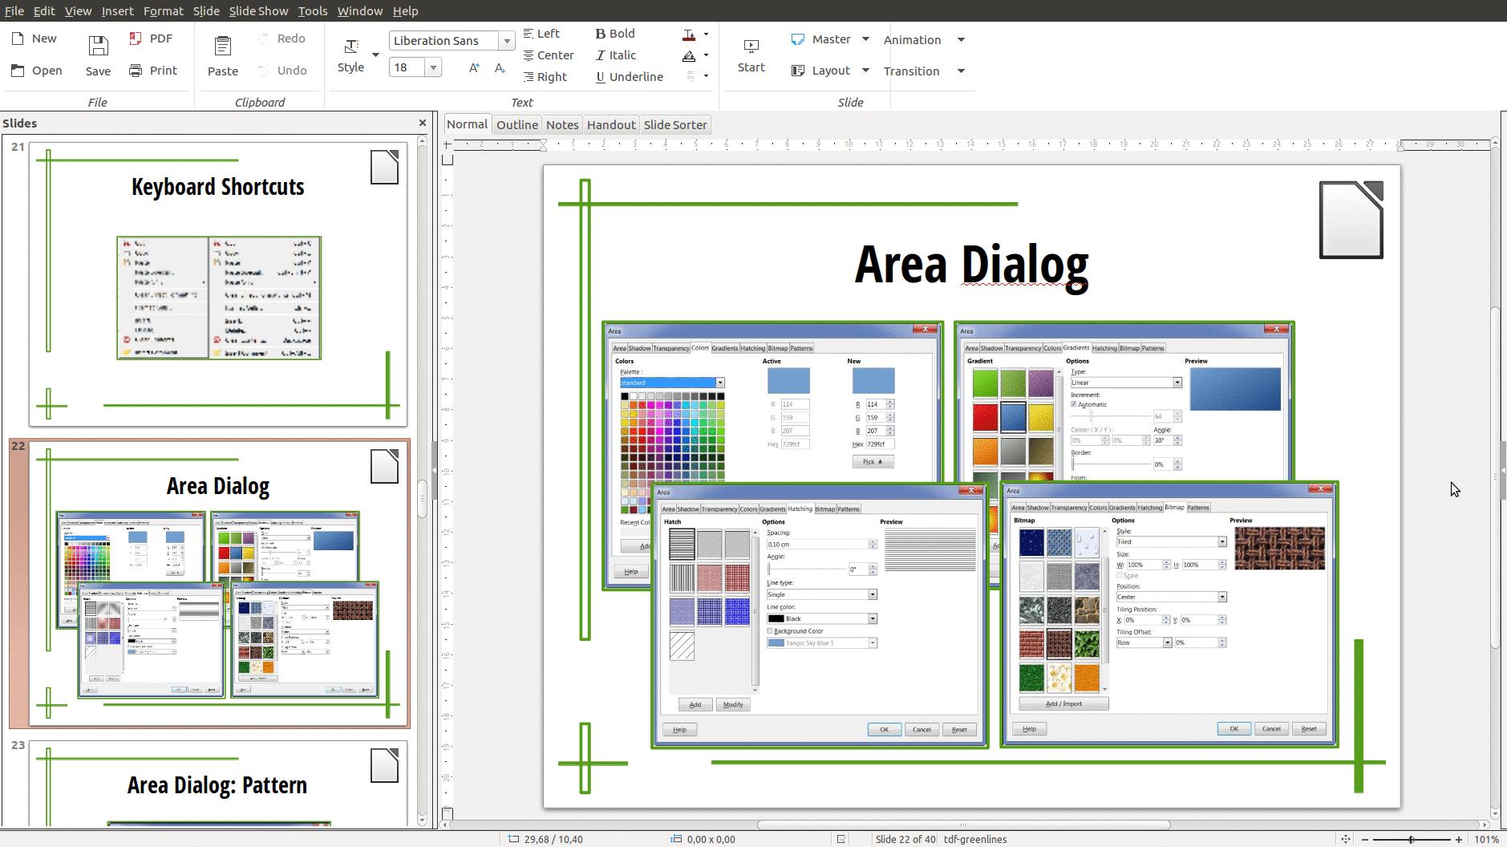The height and width of the screenshot is (847, 1507).
Task: Click the line spacing icon
Action: 690,76
